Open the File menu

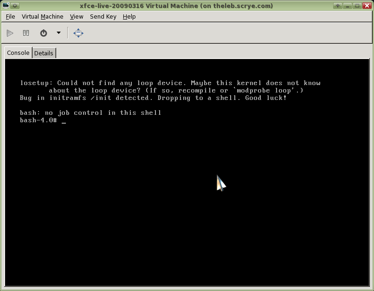coord(11,16)
